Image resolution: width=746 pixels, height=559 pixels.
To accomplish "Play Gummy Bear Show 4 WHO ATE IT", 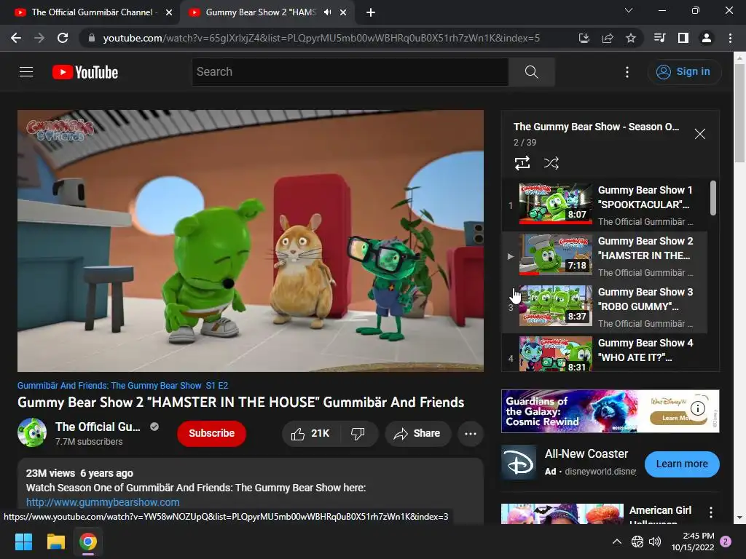I will (604, 353).
